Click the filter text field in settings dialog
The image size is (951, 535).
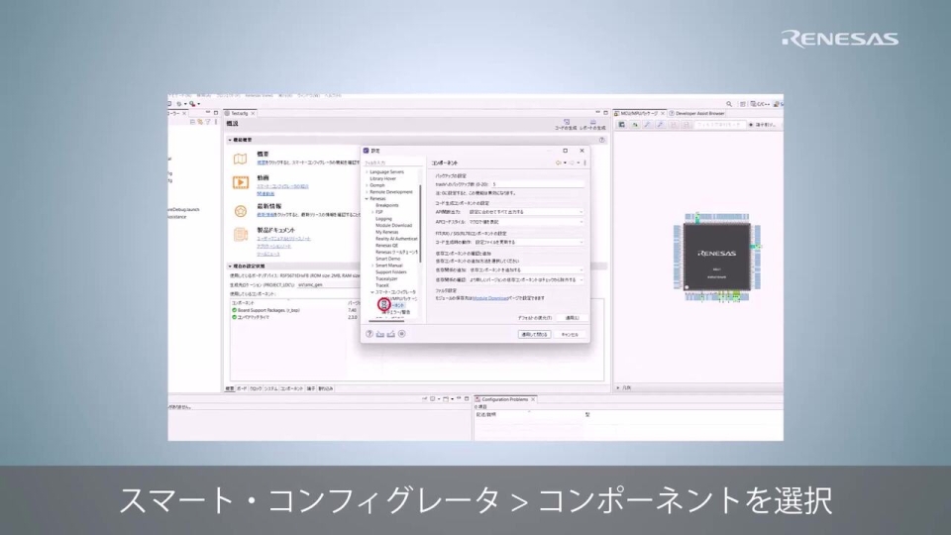392,162
